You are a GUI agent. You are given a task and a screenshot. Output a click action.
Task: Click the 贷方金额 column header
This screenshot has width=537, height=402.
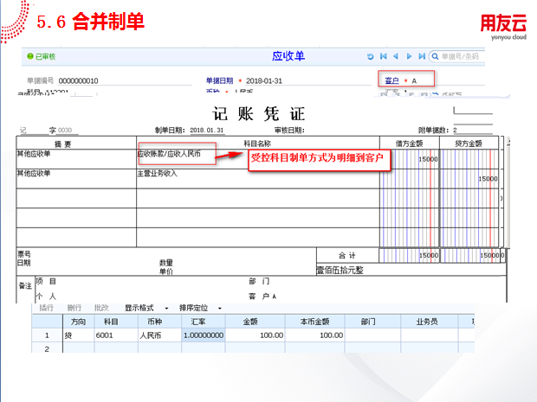tap(469, 144)
